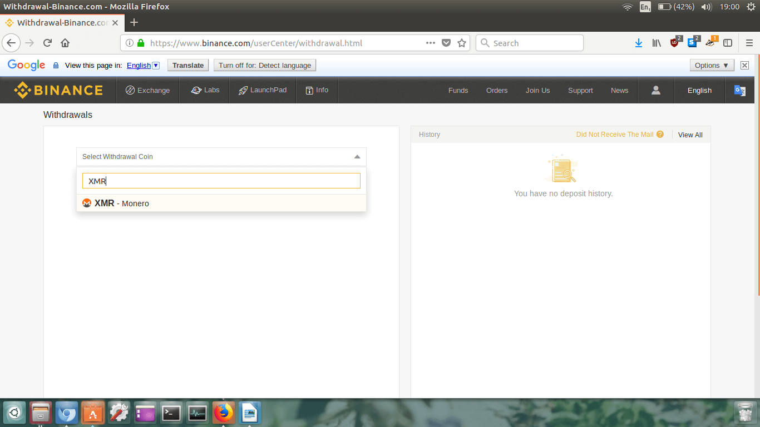Open the user account icon
This screenshot has height=427, width=760.
(x=656, y=90)
